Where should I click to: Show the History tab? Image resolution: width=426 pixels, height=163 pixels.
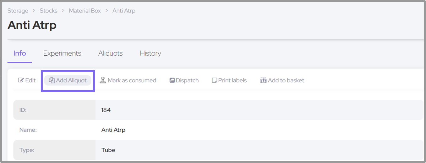point(150,53)
